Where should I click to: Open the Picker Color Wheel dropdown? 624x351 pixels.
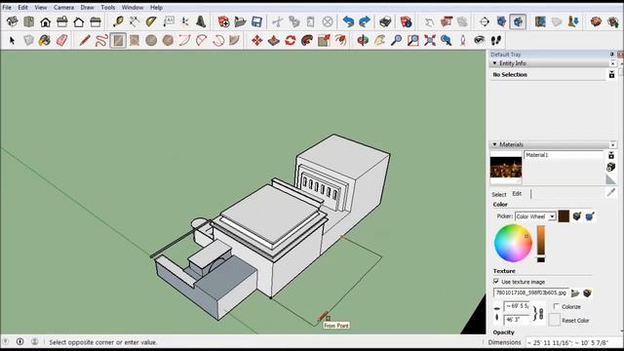(553, 216)
